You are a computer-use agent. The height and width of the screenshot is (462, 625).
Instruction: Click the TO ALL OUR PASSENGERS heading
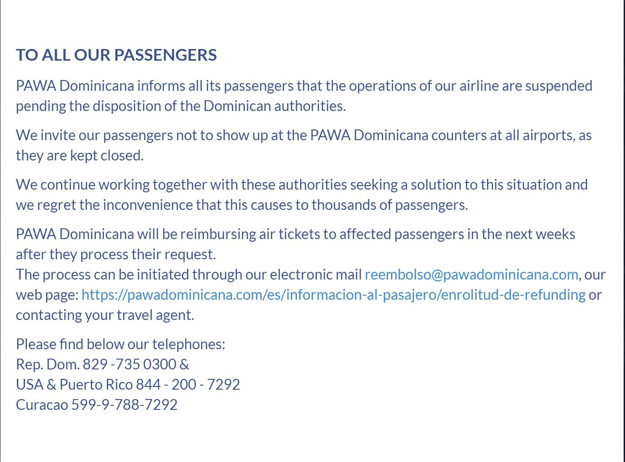[116, 55]
